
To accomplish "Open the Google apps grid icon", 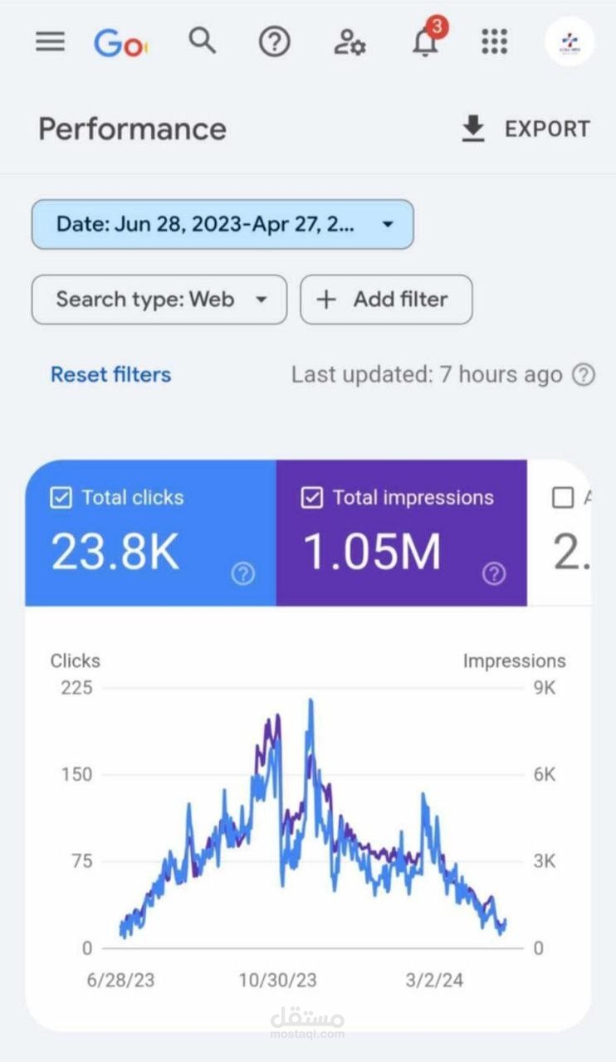I will [x=494, y=41].
